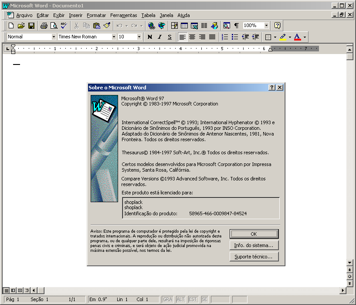Toggle show/hide paragraph marks (¶)
The image size is (356, 305).
(237, 26)
